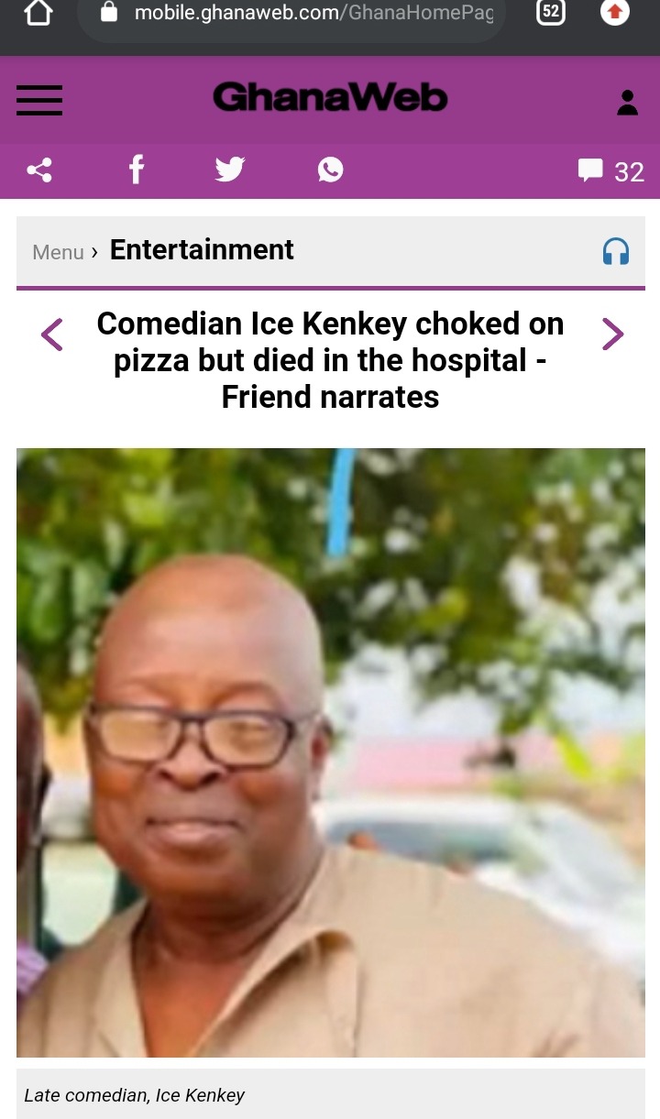Share article on Facebook
Screen dimensions: 660x1119
coord(136,170)
